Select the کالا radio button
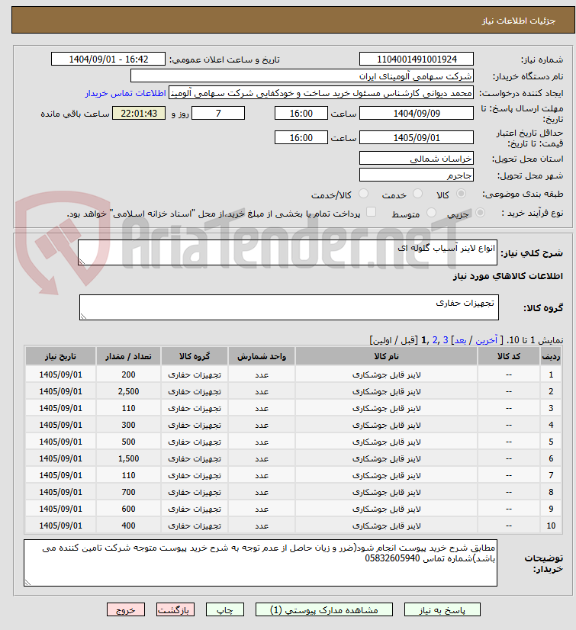Screen dimensions: 576x630 point(461,194)
